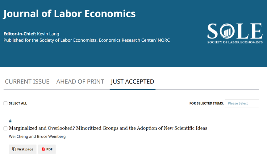
Task: Click the copy icon on First page button
Action: [14, 149]
